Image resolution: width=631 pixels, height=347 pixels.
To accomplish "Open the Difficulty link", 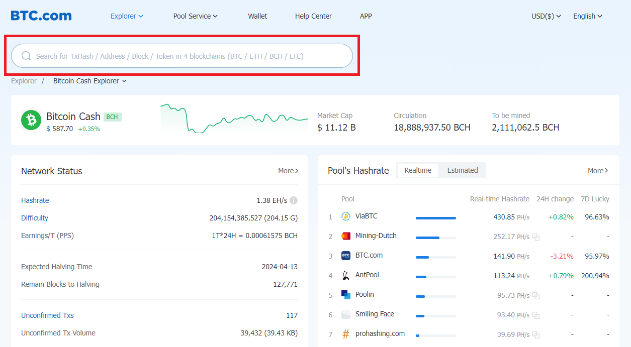I will pos(35,218).
